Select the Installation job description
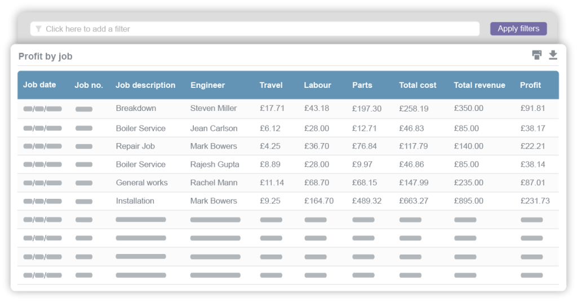577x303 pixels. pyautogui.click(x=135, y=201)
